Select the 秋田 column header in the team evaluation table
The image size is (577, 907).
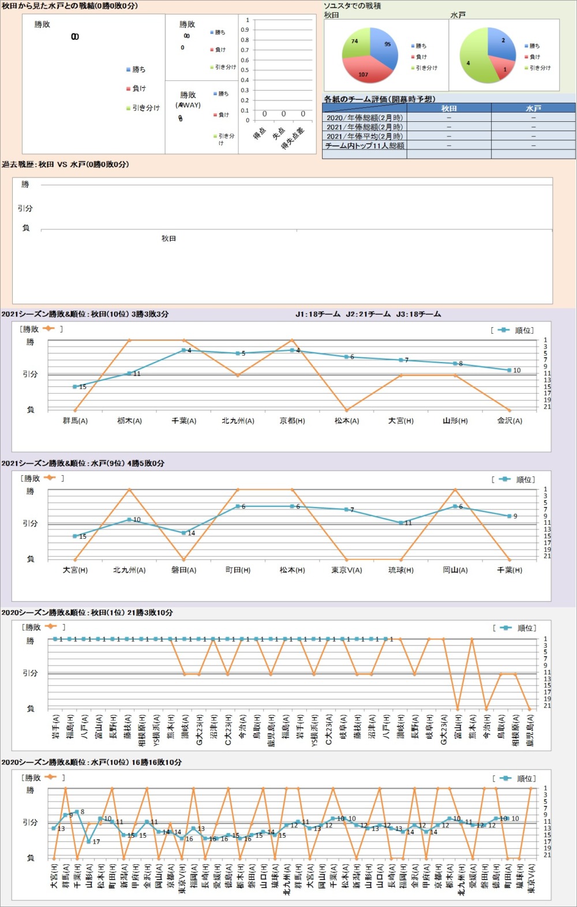point(449,109)
